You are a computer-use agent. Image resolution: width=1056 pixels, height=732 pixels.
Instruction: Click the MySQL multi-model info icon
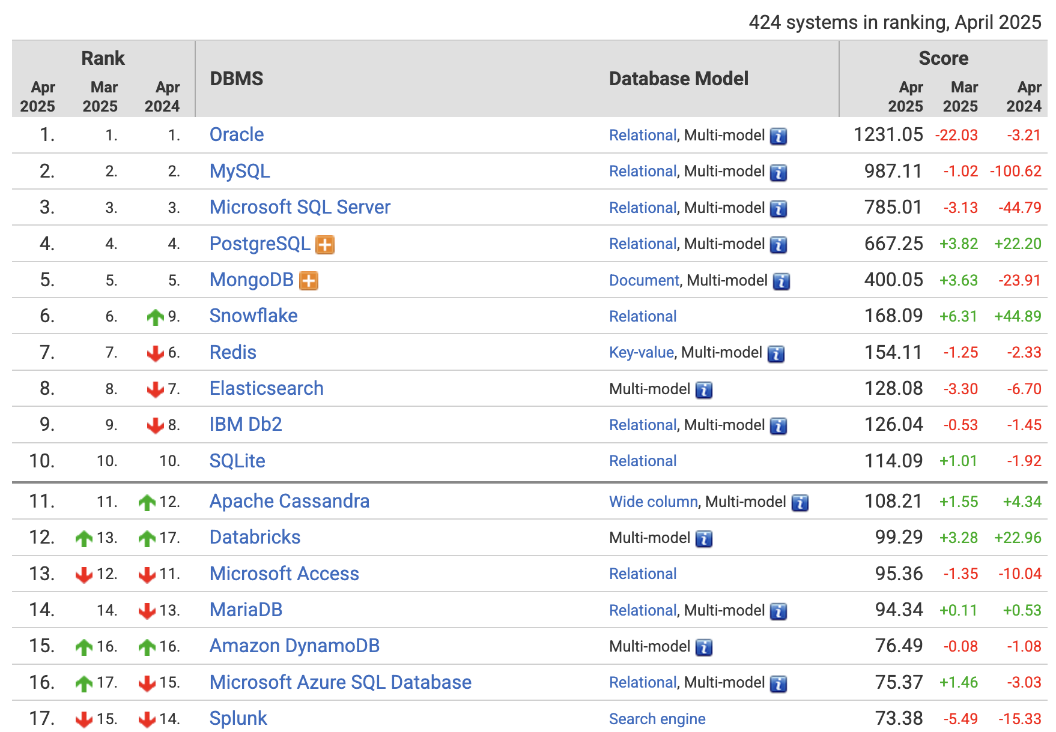coord(778,173)
